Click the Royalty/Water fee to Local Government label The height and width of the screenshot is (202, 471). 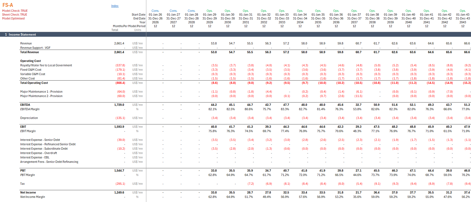tap(46, 65)
